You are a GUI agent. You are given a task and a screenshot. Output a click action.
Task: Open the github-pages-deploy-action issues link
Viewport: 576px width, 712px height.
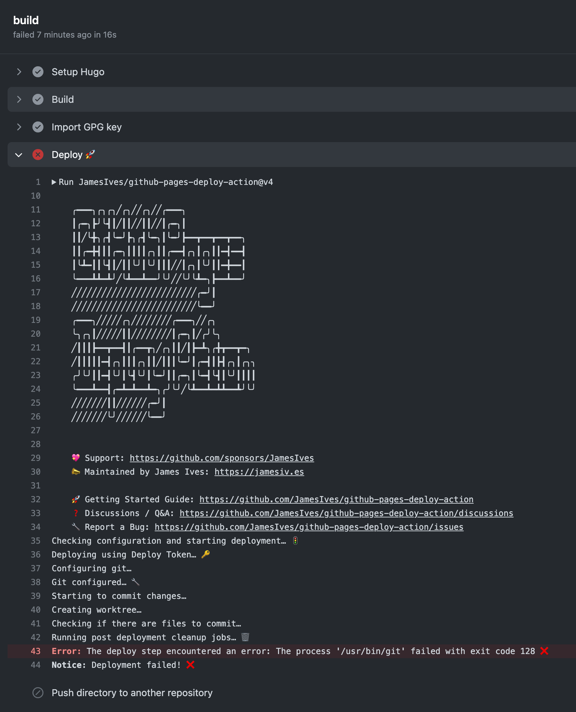[309, 527]
